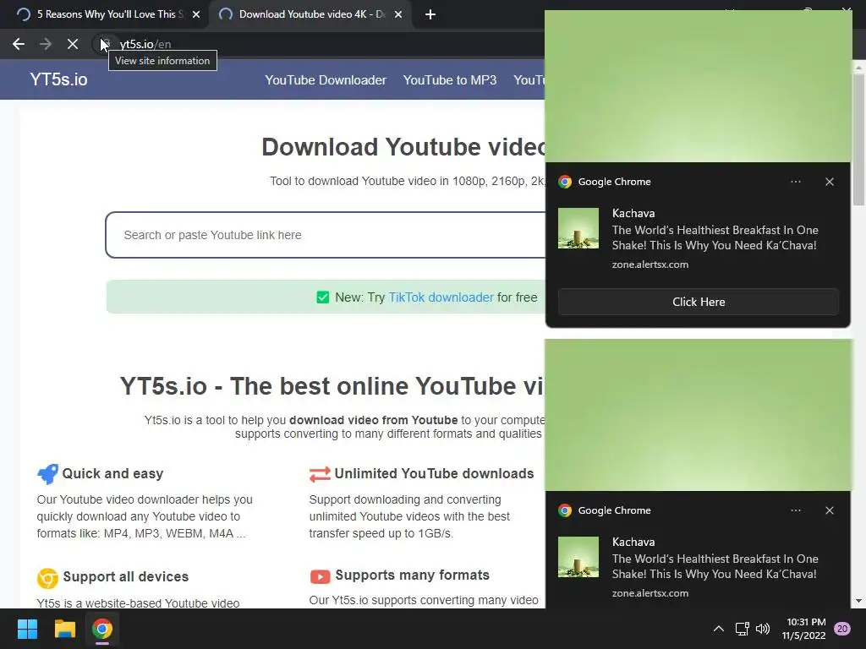Click the YouTube icon beside 'Supports many formats'
Image resolution: width=866 pixels, height=649 pixels.
[320, 576]
